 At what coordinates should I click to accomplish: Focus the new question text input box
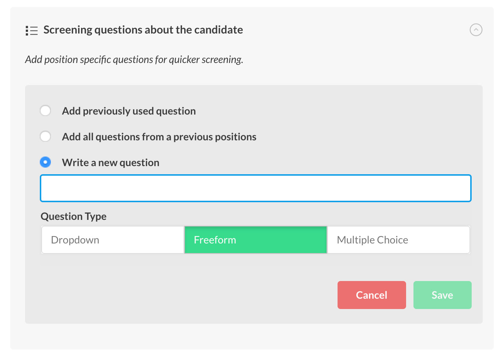(255, 188)
